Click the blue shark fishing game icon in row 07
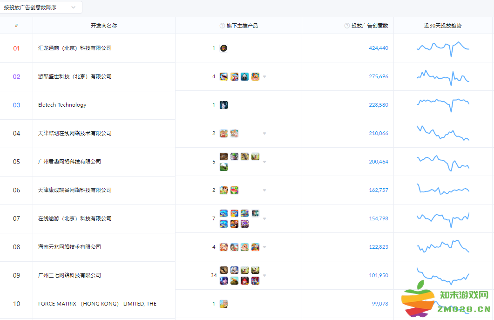Screen dimensions: 494x320 pos(223,213)
